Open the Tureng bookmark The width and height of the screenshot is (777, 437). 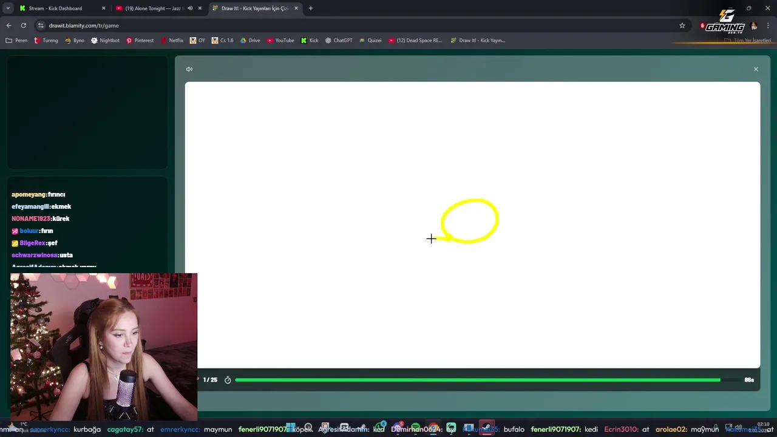point(46,40)
